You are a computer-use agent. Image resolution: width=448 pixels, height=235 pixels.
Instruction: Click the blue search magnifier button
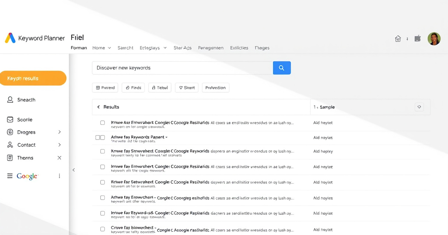tap(282, 68)
